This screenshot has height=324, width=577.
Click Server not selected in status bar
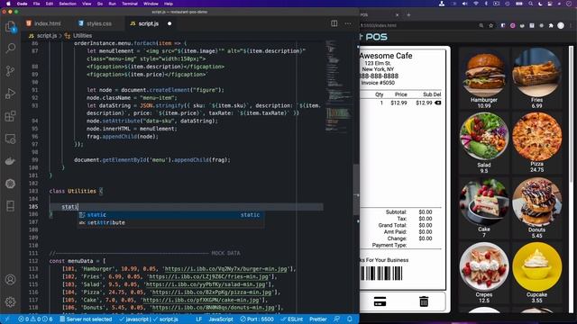pyautogui.click(x=86, y=319)
